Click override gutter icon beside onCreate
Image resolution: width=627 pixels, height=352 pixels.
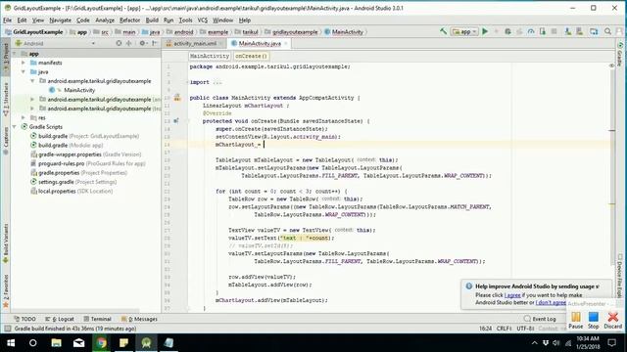click(176, 121)
